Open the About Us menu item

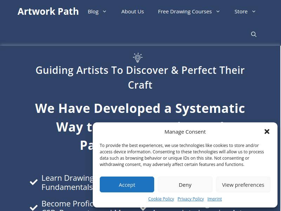[132, 11]
